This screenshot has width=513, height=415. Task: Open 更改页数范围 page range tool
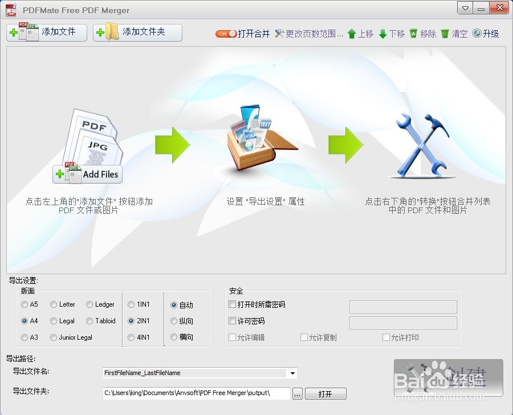309,34
